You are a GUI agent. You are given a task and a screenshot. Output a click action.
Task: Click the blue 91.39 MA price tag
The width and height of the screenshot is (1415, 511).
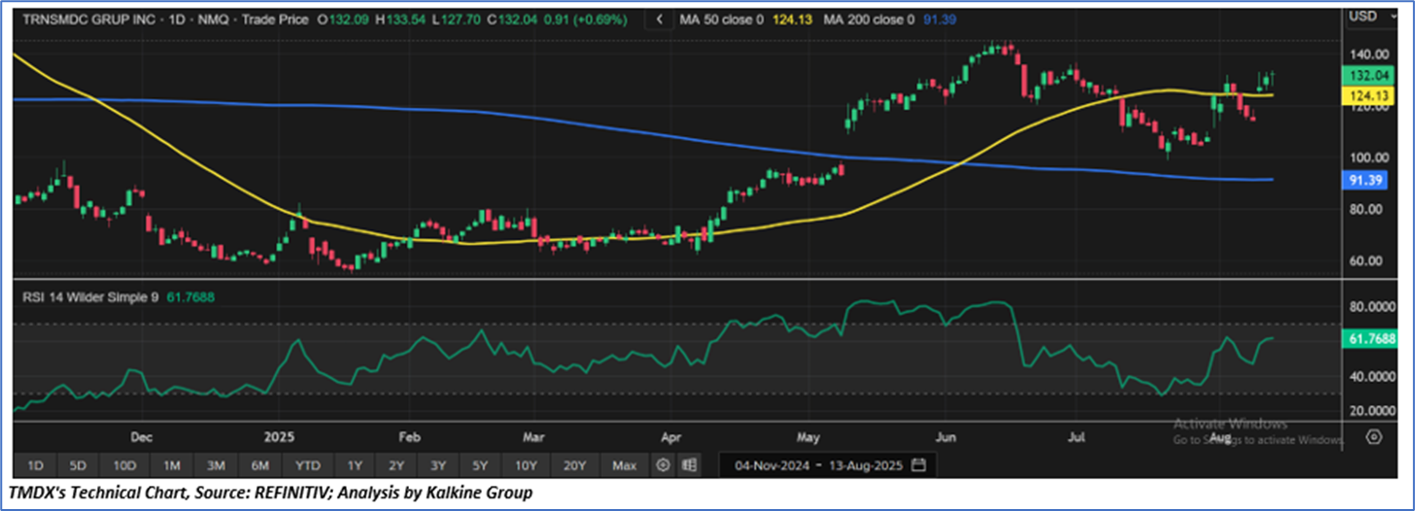point(1366,180)
